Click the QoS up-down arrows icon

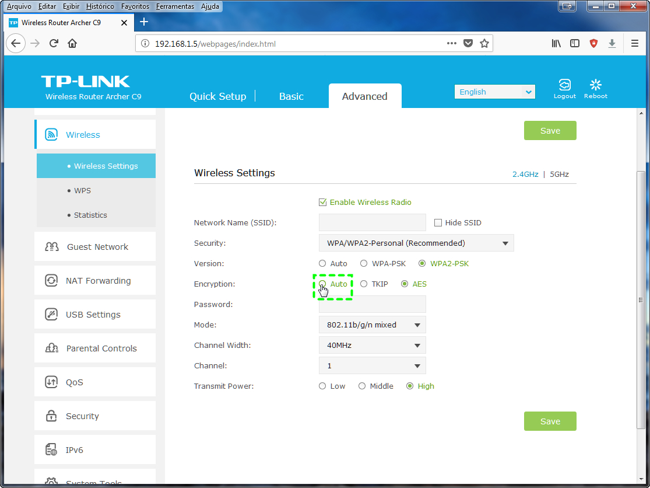pyautogui.click(x=51, y=382)
